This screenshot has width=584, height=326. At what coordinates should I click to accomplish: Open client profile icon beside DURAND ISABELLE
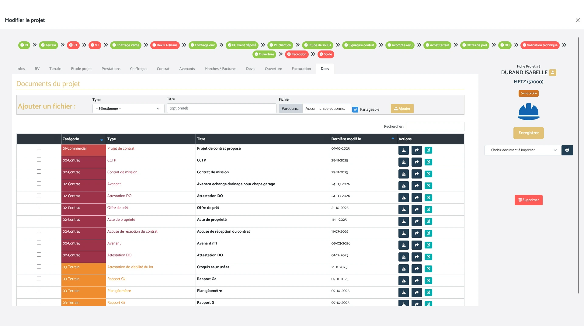pos(553,73)
